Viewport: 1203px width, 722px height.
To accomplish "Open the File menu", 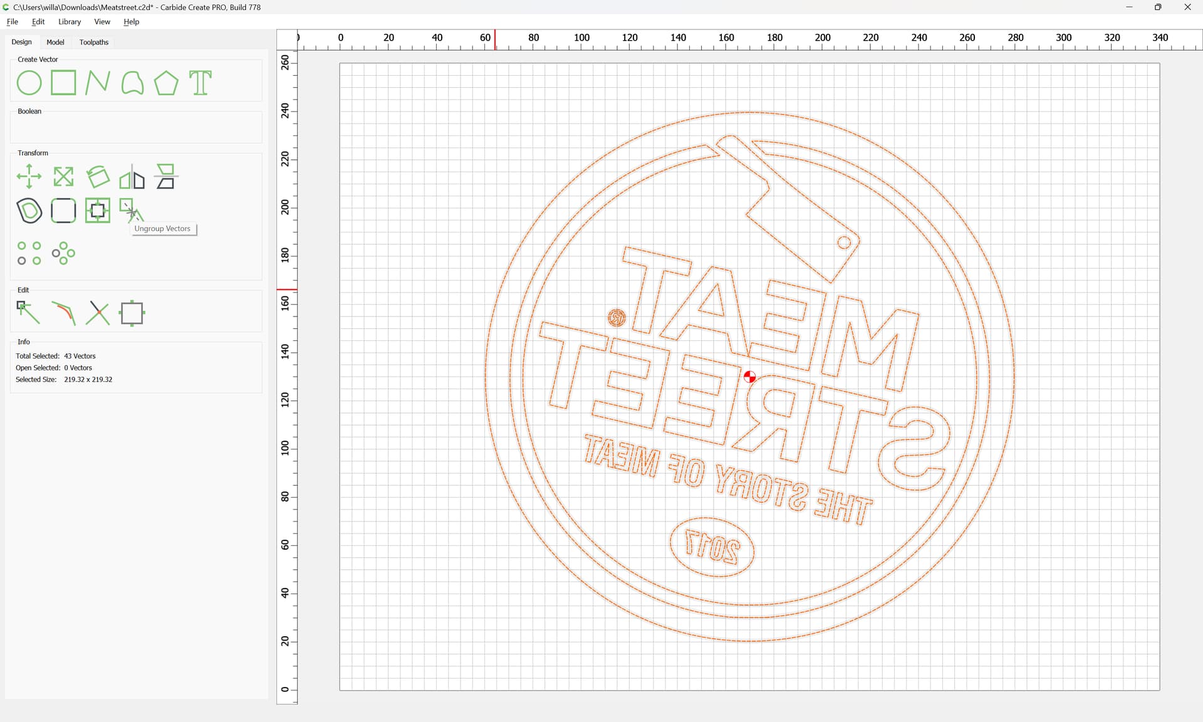I will [x=13, y=21].
